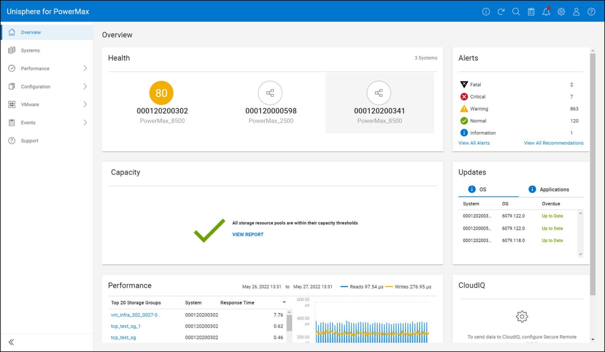605x352 pixels.
Task: Collapse sidebar with double chevron icon
Action: click(11, 342)
